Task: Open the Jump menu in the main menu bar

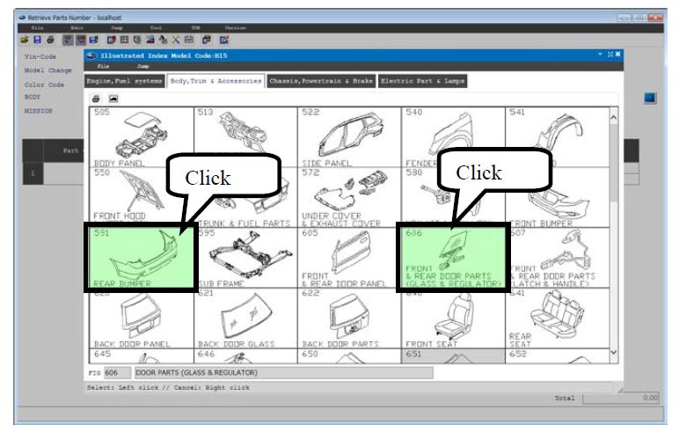Action: click(x=116, y=28)
